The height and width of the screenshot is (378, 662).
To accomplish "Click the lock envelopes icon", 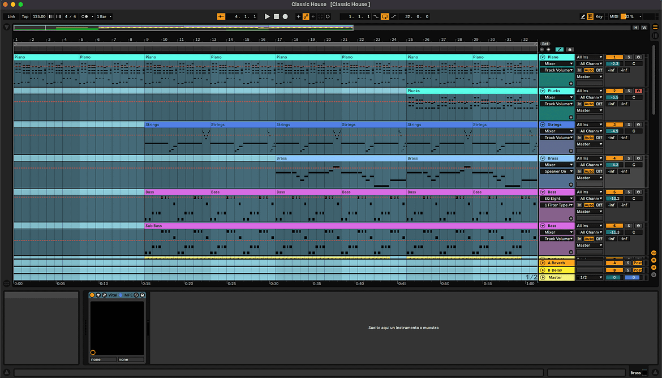I will point(570,50).
